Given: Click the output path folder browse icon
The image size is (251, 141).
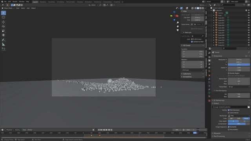Looking at the screenshot, I should 249,107.
